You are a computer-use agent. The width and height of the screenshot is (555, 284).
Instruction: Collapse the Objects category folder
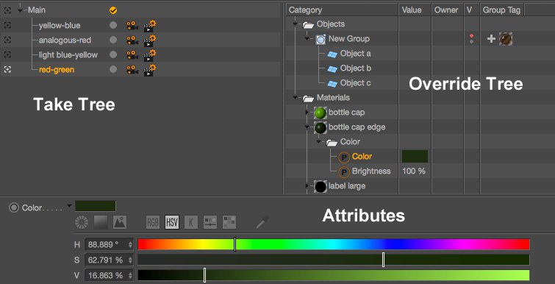(x=296, y=24)
